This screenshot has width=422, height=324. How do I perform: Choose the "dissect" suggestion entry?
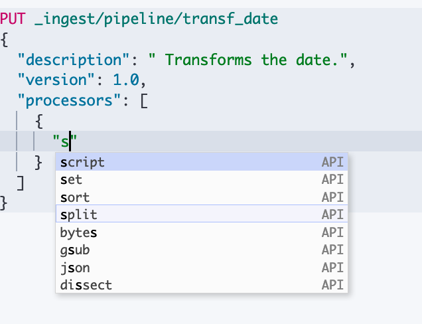86,285
